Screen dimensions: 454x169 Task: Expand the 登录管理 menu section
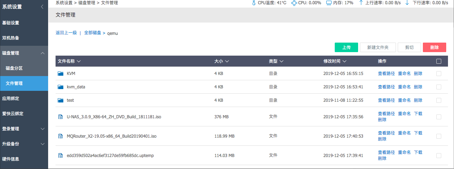(42, 129)
